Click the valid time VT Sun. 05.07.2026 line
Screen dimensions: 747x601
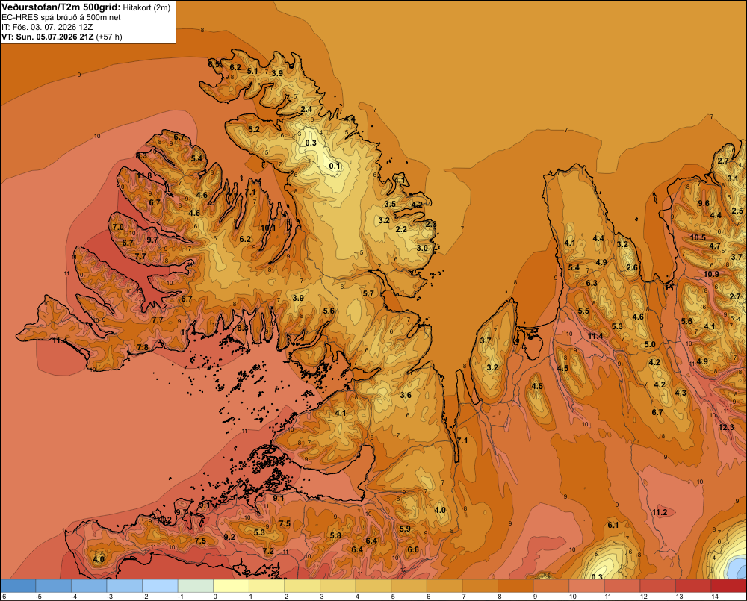(x=62, y=37)
